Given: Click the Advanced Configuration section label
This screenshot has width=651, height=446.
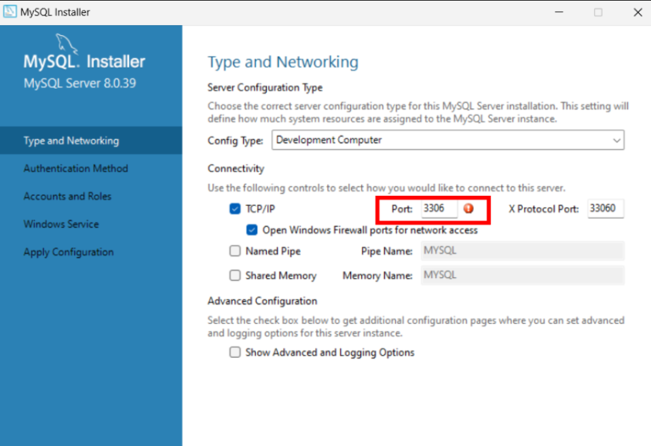Looking at the screenshot, I should pos(263,301).
